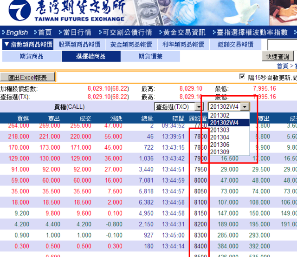Switch to 期貨價差 sub-tab
297x257 pixels.
tap(150, 56)
